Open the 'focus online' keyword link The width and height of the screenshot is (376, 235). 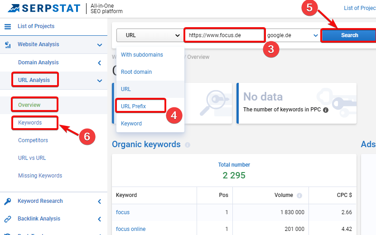pyautogui.click(x=130, y=229)
